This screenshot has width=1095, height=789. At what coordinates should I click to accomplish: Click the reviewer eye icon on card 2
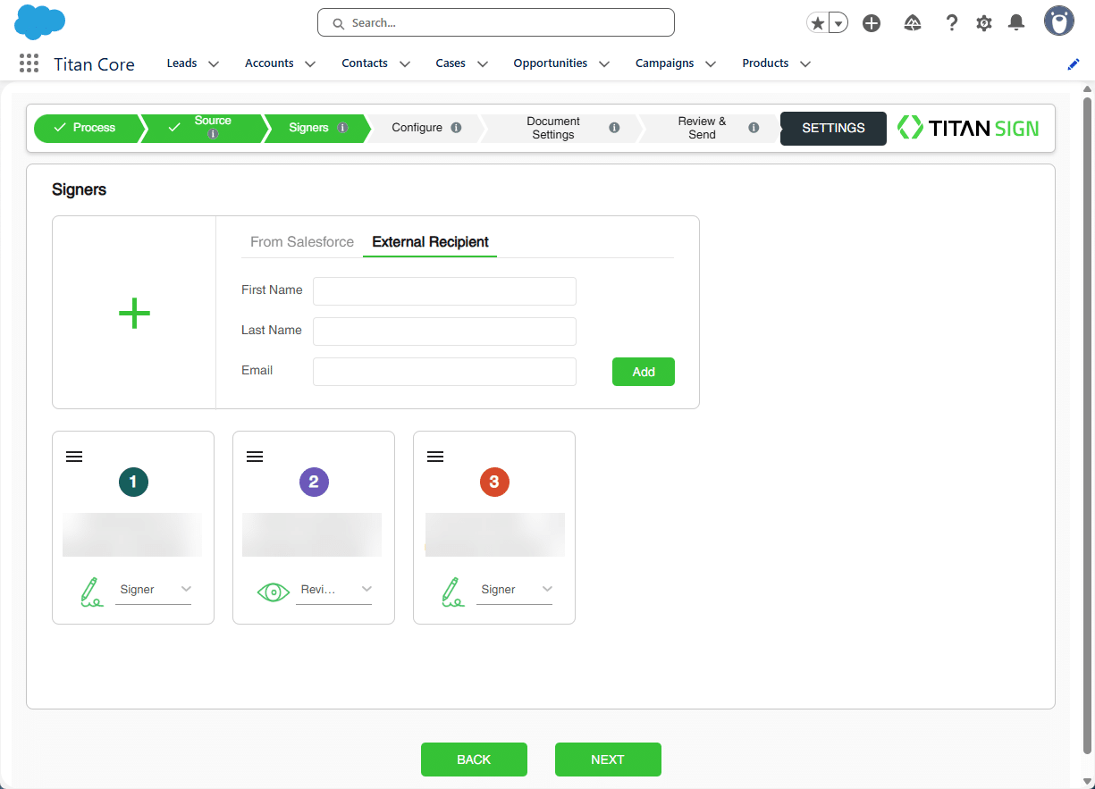[x=274, y=591]
